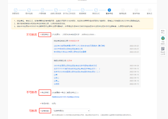Open 2023年招收硕士研究生招生单位公告 link
The height and width of the screenshot is (119, 168).
[x=68, y=49]
